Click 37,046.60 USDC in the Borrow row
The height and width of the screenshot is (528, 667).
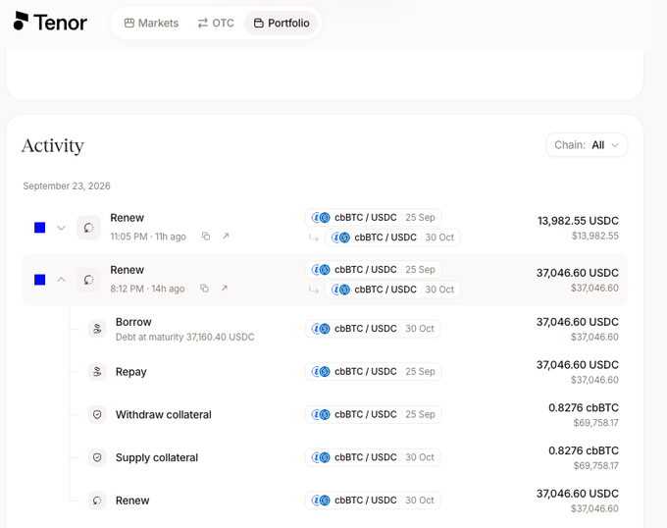(577, 322)
